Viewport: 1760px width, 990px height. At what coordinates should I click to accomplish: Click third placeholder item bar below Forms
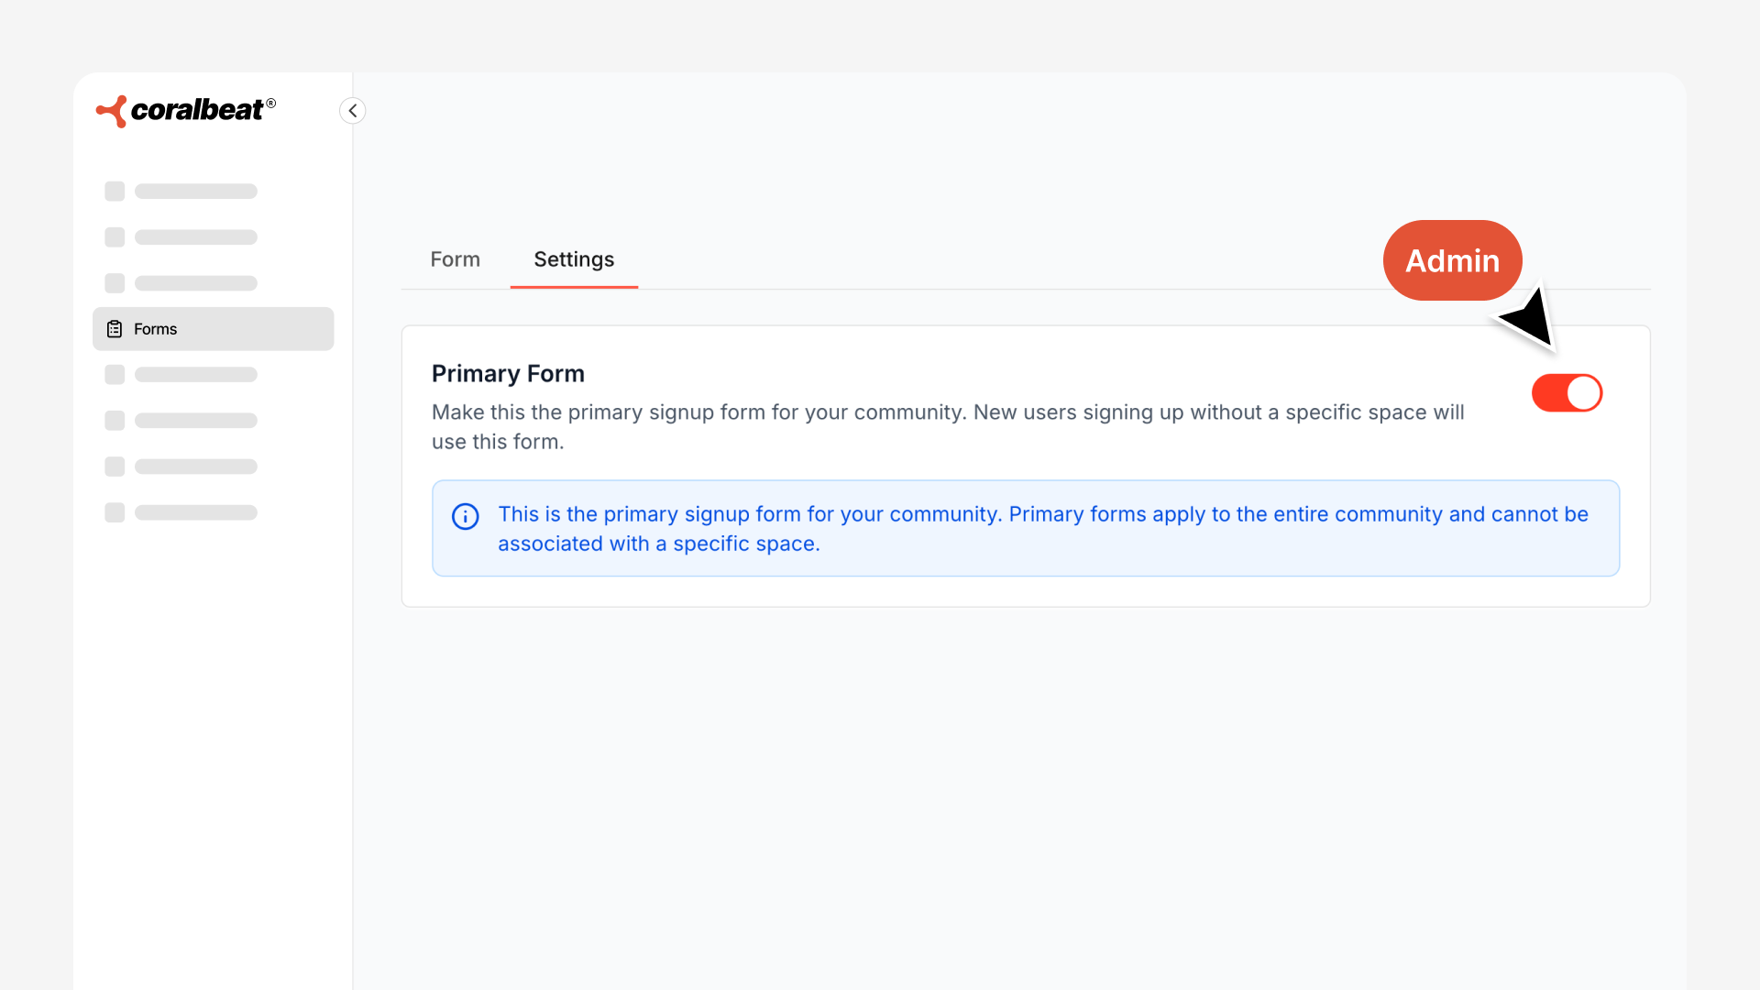click(195, 467)
